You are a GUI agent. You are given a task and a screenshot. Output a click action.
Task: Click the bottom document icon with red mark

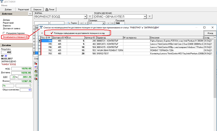(x=36, y=79)
